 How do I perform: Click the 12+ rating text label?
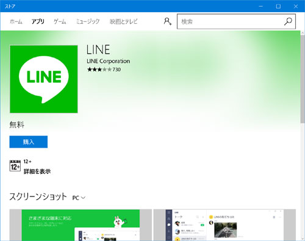pos(27,162)
